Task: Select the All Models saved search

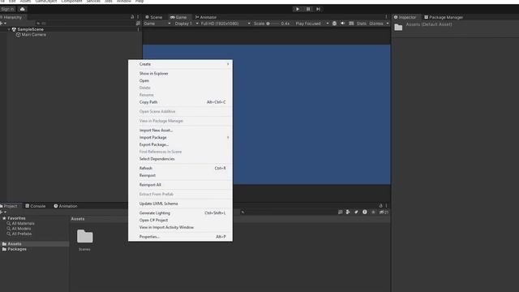Action: tap(19, 229)
